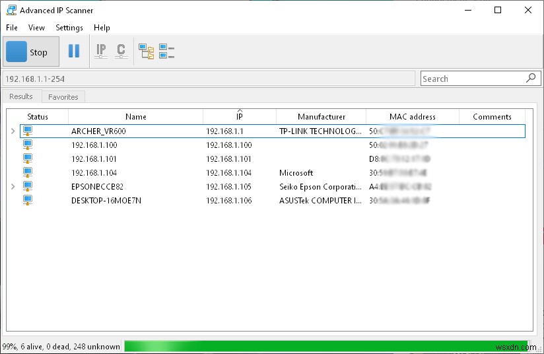Open the View menu

36,28
